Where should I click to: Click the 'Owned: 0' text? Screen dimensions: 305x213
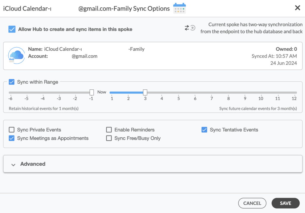click(286, 49)
